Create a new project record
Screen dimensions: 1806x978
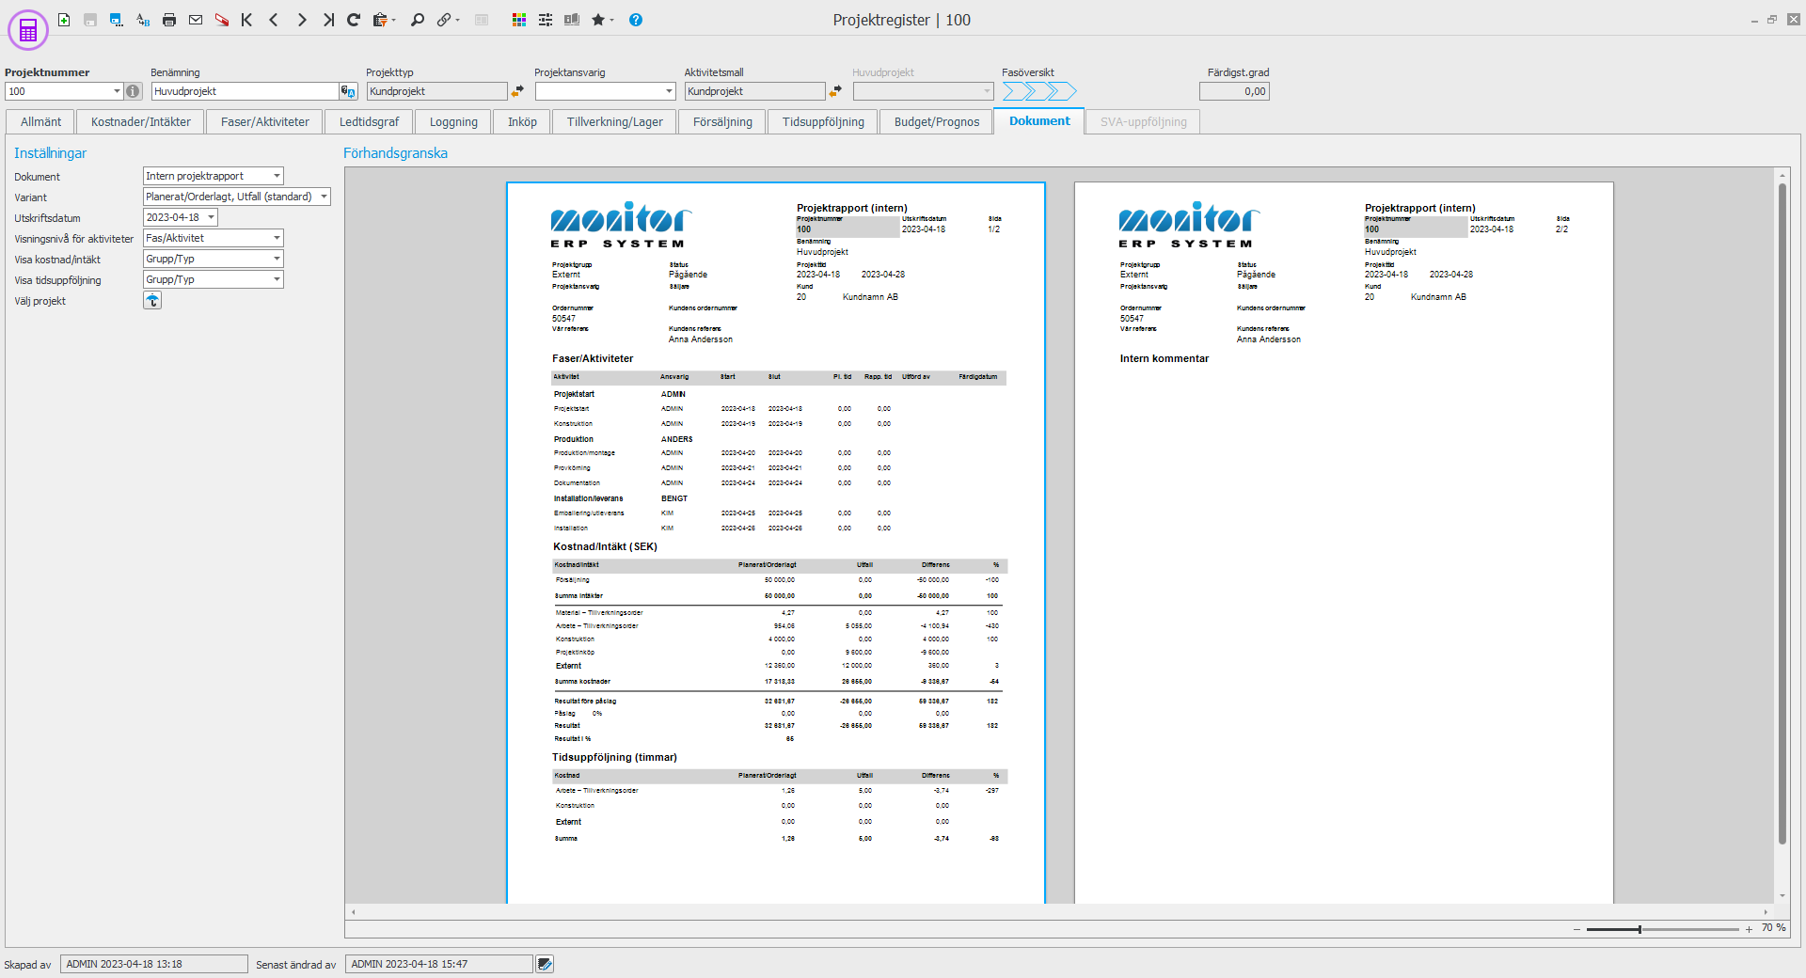click(64, 20)
